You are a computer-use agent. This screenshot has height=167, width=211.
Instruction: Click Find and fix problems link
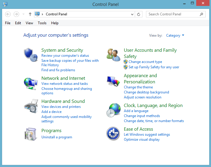pos(58,70)
